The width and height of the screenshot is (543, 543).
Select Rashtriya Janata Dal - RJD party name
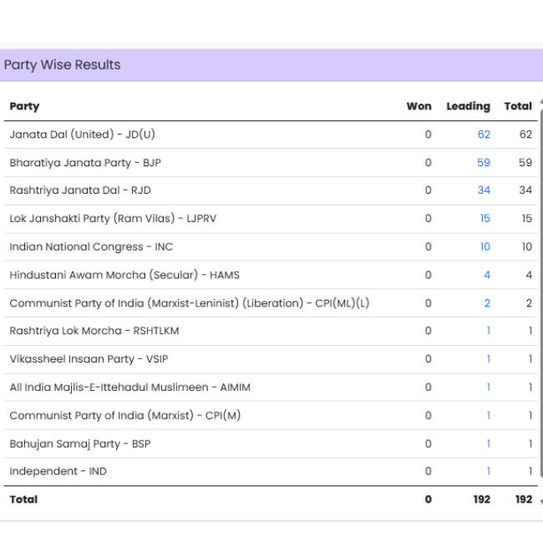80,190
